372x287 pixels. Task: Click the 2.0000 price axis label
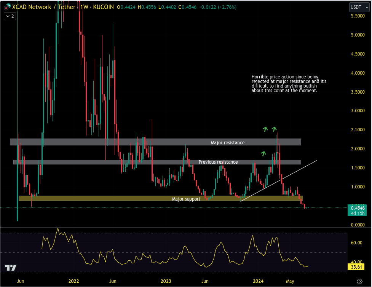click(x=358, y=148)
